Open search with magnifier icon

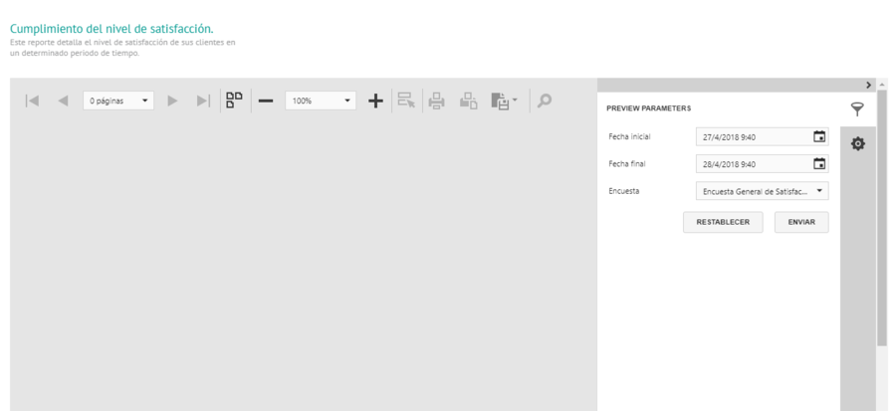[544, 101]
